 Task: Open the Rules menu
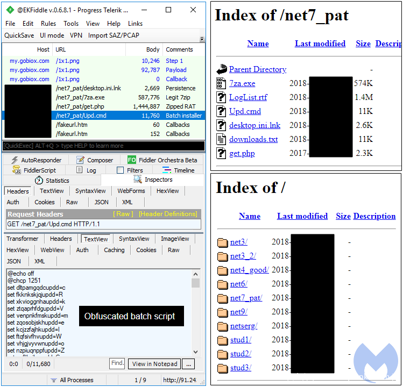click(48, 24)
